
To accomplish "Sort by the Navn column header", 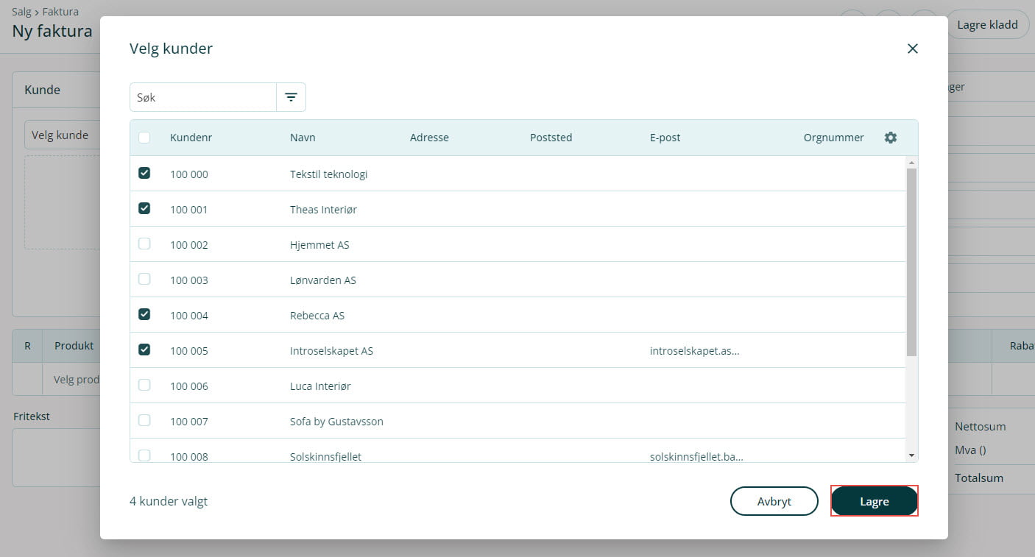I will [x=303, y=138].
